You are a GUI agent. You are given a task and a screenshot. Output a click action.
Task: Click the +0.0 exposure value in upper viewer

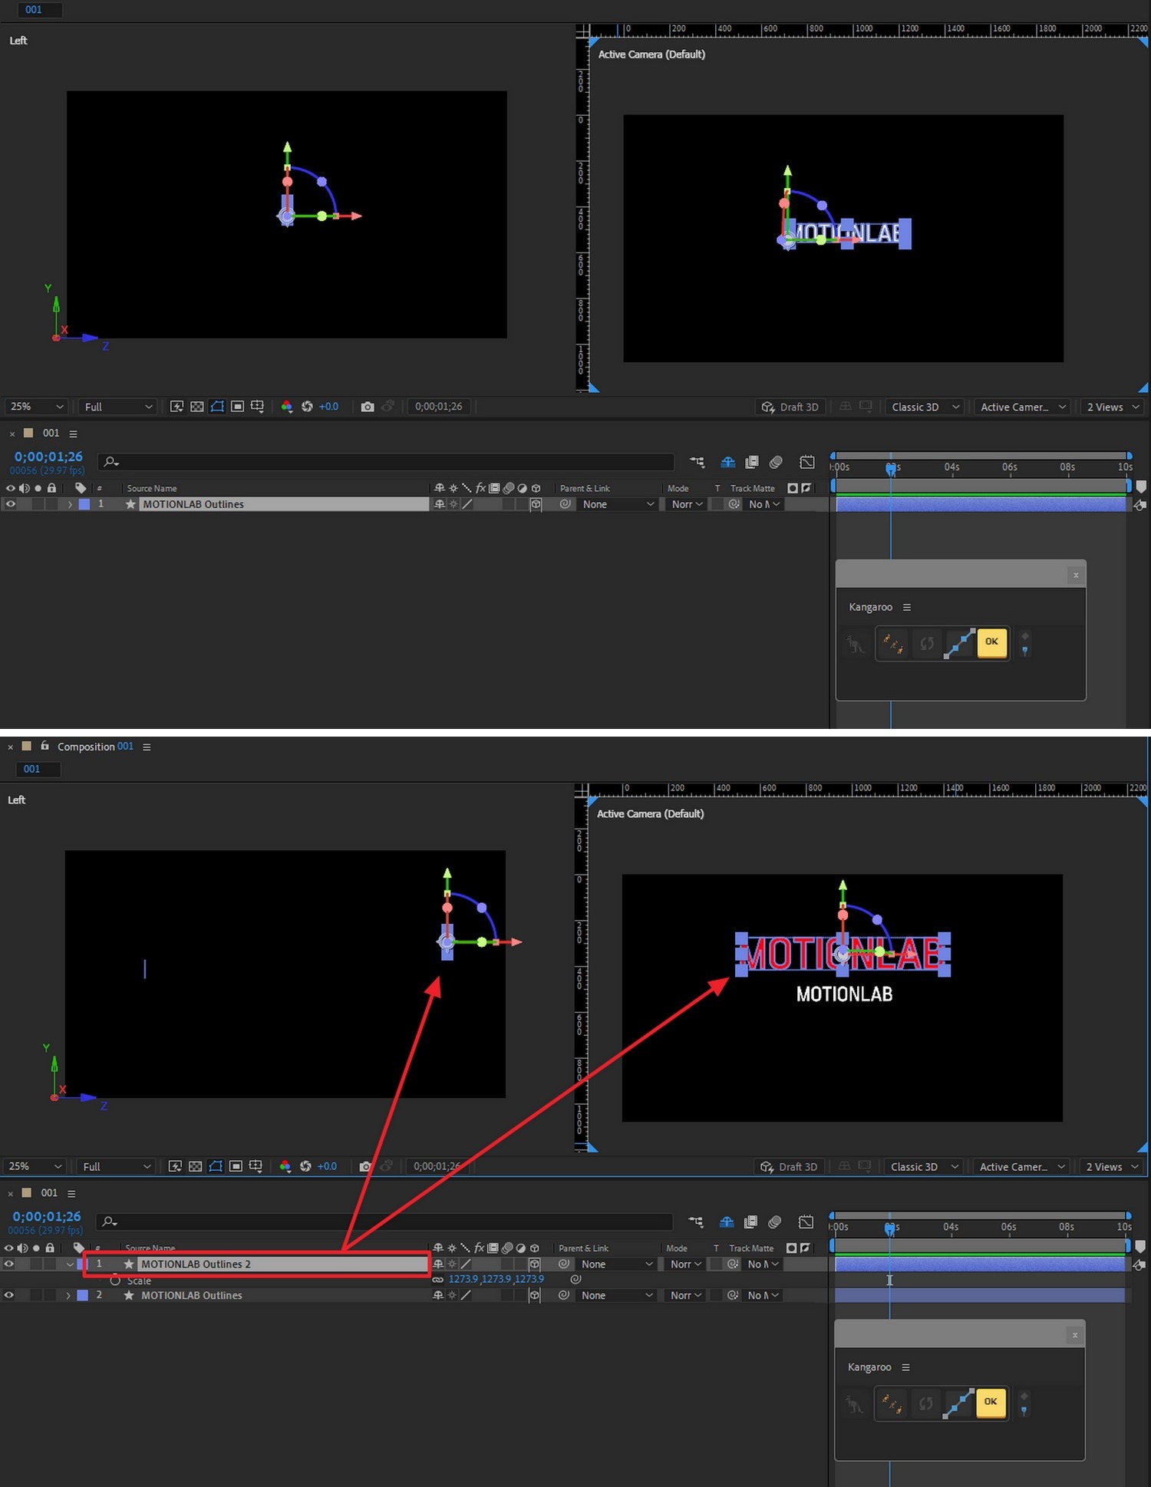pyautogui.click(x=328, y=407)
